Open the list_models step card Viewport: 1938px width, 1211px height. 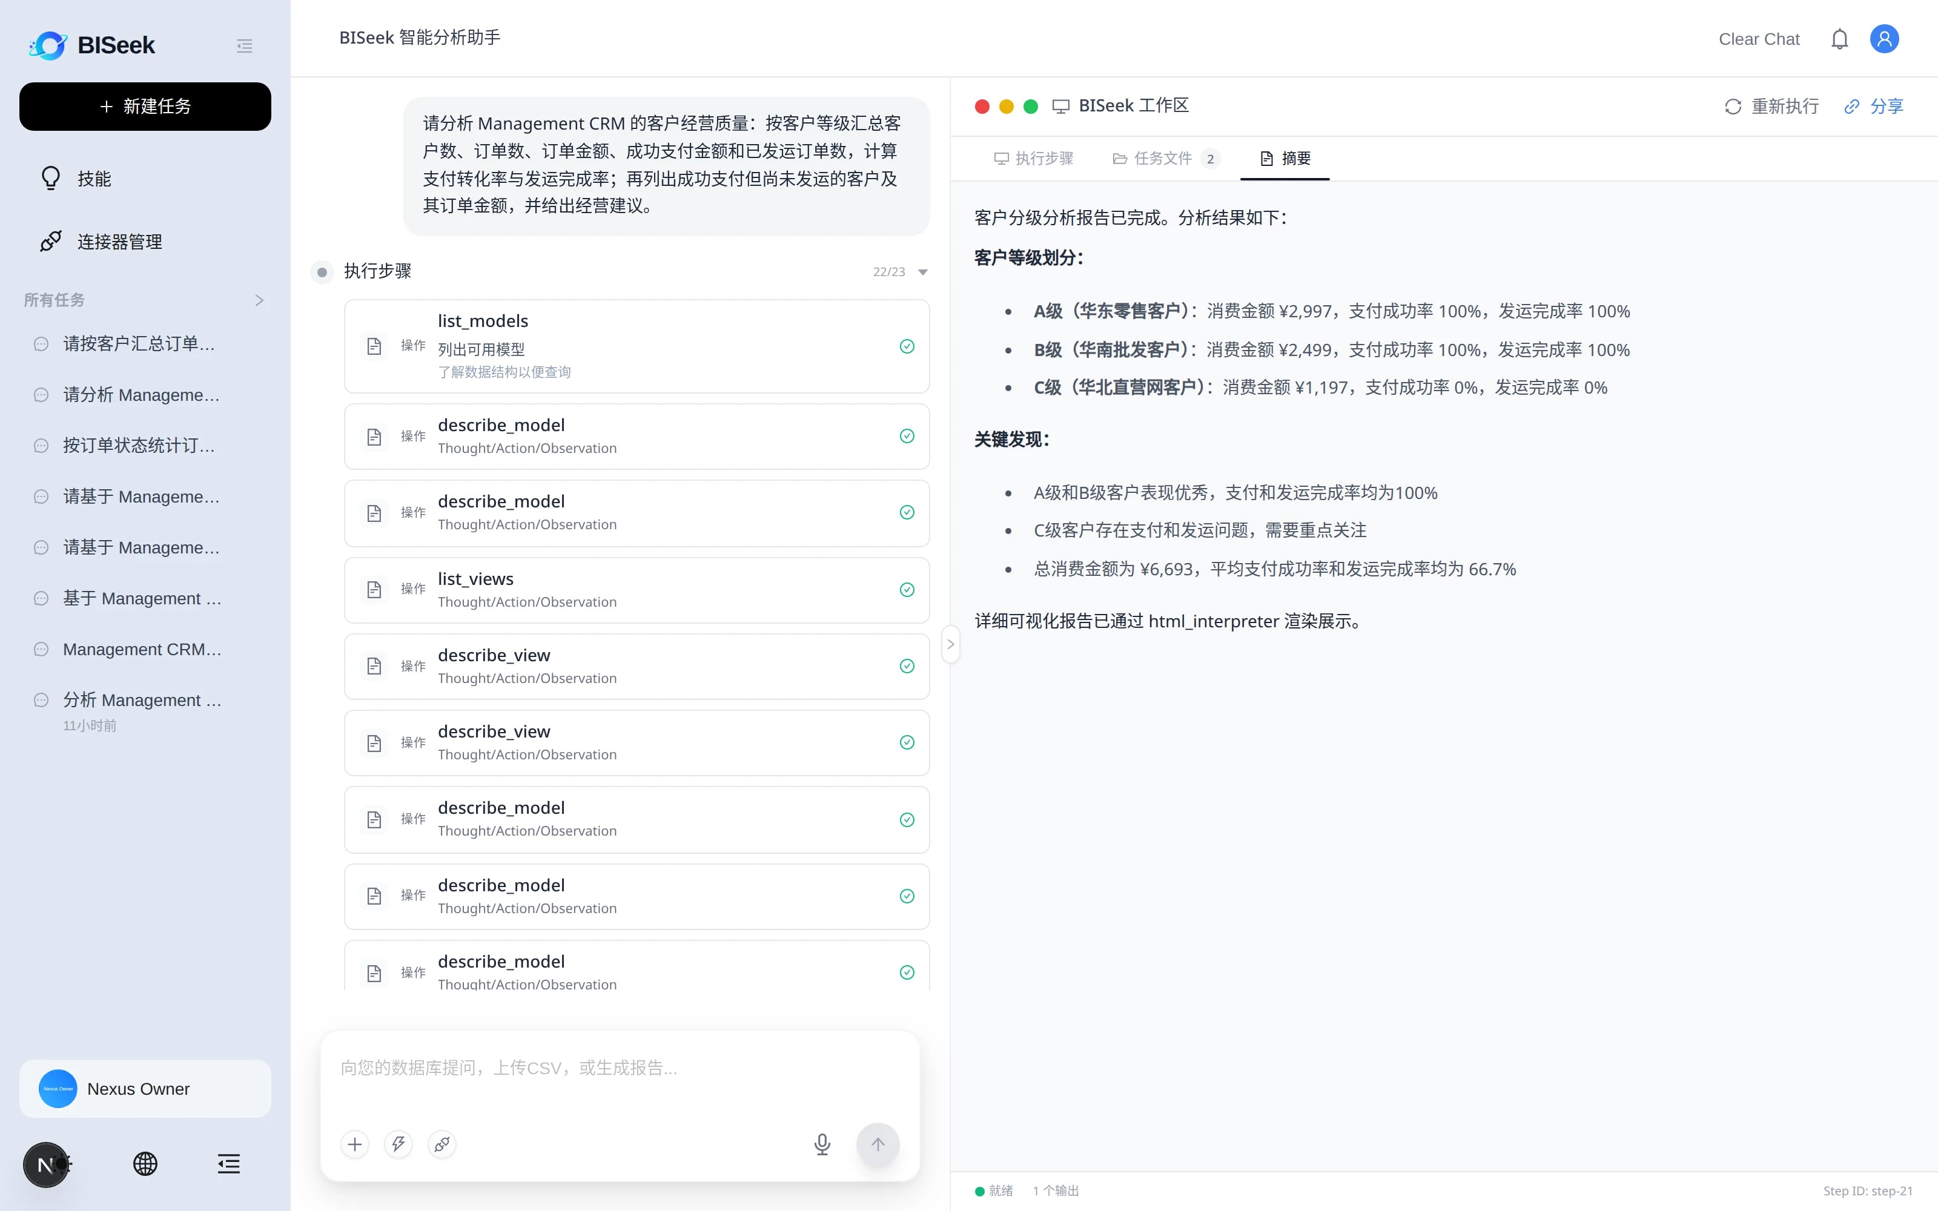click(x=636, y=346)
